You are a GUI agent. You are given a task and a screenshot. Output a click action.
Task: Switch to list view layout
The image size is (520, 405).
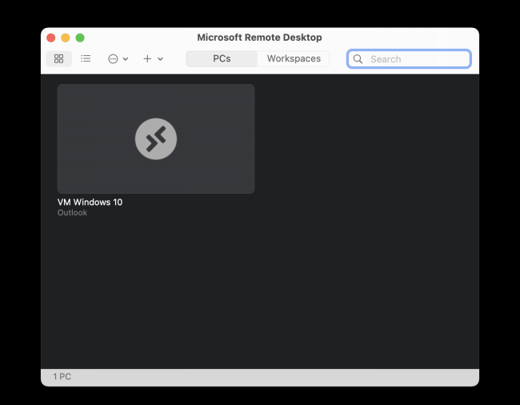[86, 58]
